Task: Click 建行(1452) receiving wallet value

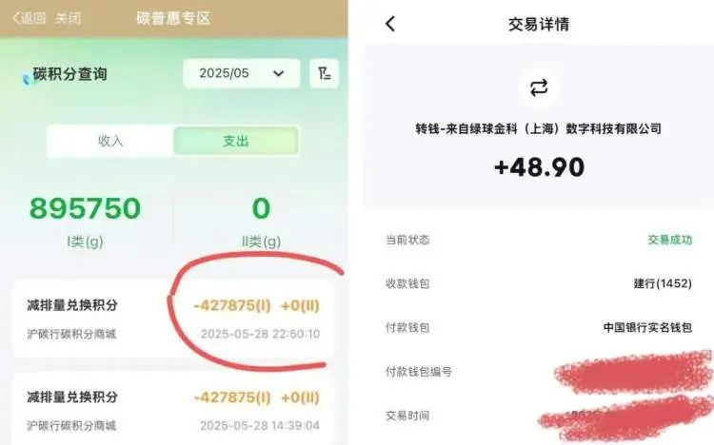Action: (x=663, y=283)
